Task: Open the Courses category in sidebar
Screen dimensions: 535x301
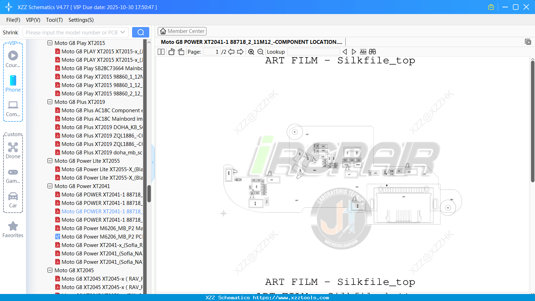Action: click(13, 59)
